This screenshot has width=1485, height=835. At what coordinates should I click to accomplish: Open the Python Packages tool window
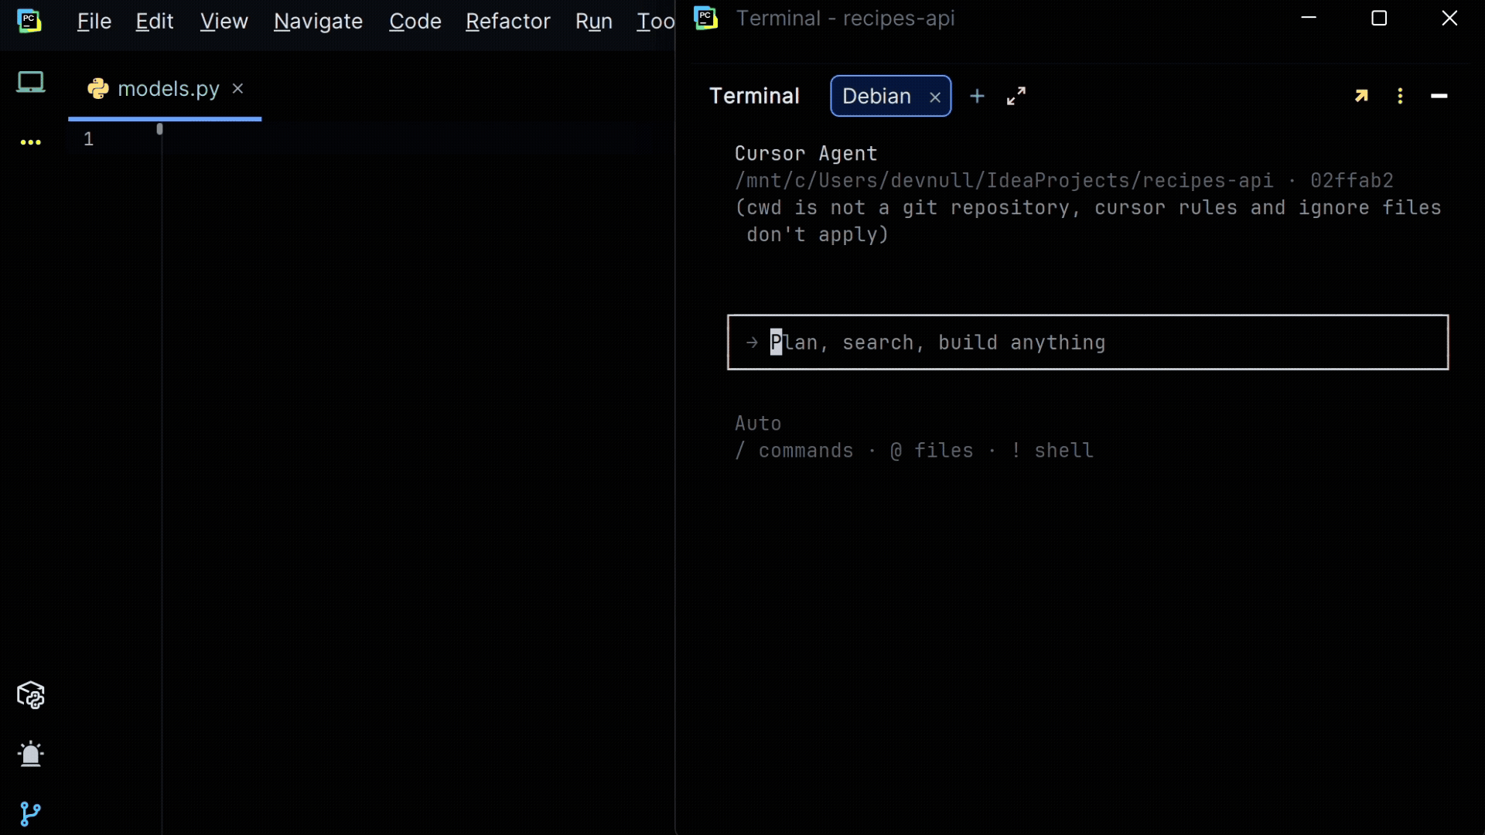coord(31,695)
